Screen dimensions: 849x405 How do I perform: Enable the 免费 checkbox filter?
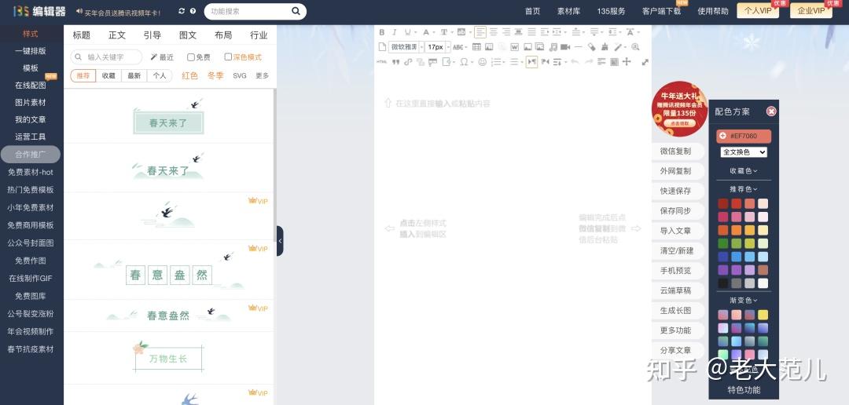pos(190,57)
